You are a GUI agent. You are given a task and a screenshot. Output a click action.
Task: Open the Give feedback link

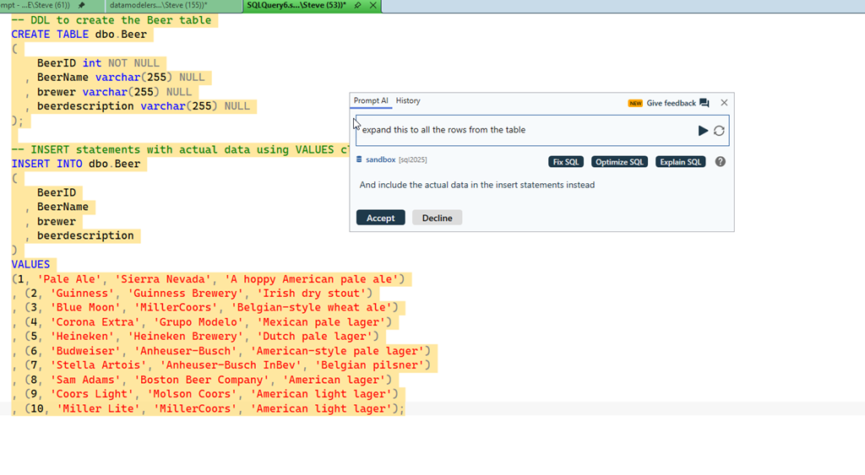coord(671,103)
